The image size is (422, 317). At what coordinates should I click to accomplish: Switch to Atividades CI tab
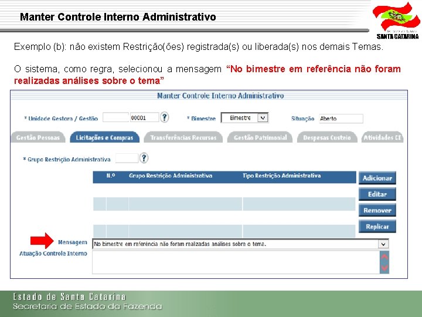[382, 137]
